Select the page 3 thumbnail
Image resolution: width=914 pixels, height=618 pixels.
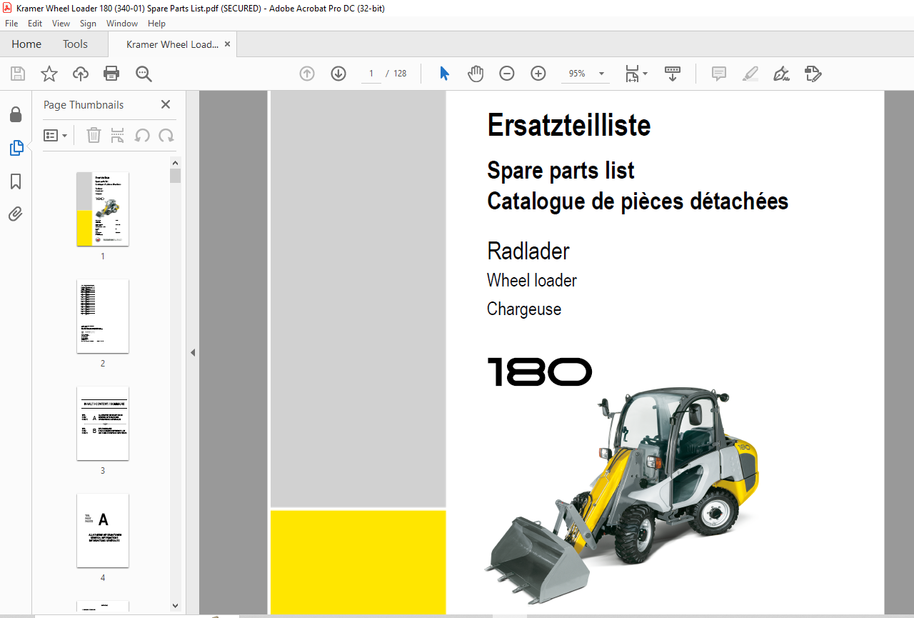tap(103, 423)
